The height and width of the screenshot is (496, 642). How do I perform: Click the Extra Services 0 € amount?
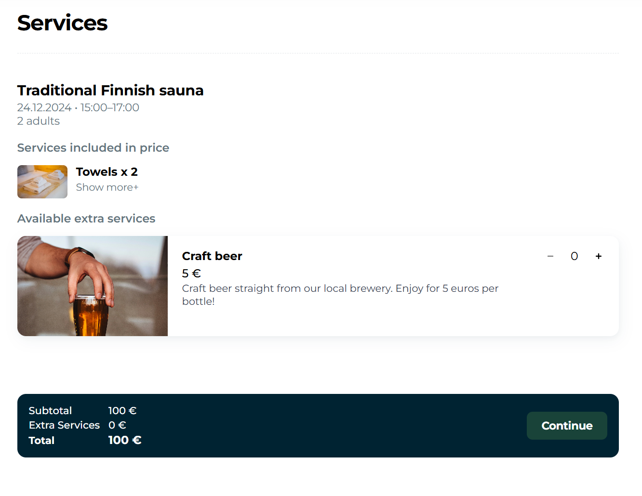tap(117, 425)
